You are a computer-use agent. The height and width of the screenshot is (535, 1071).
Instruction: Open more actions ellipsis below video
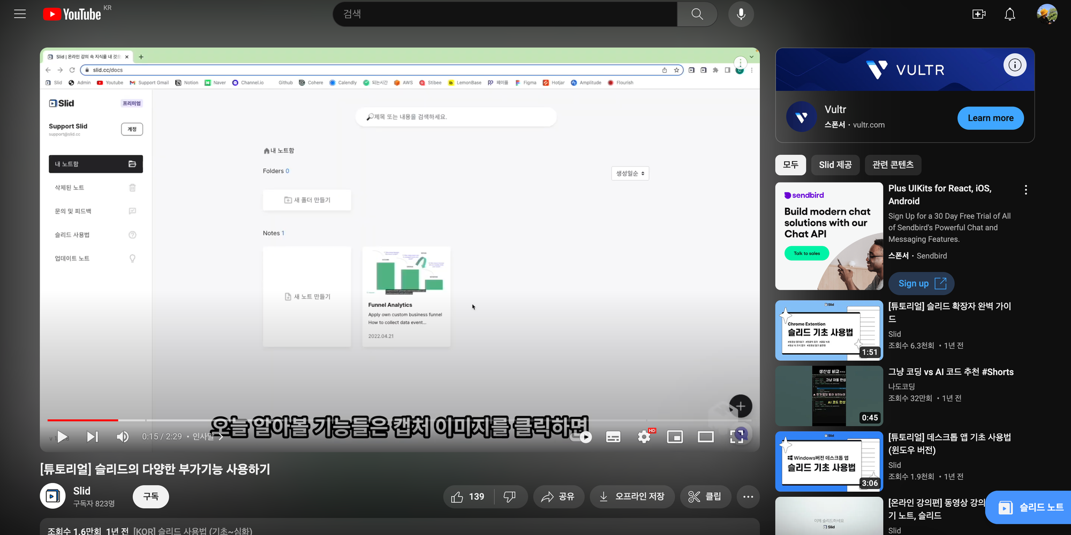click(748, 497)
